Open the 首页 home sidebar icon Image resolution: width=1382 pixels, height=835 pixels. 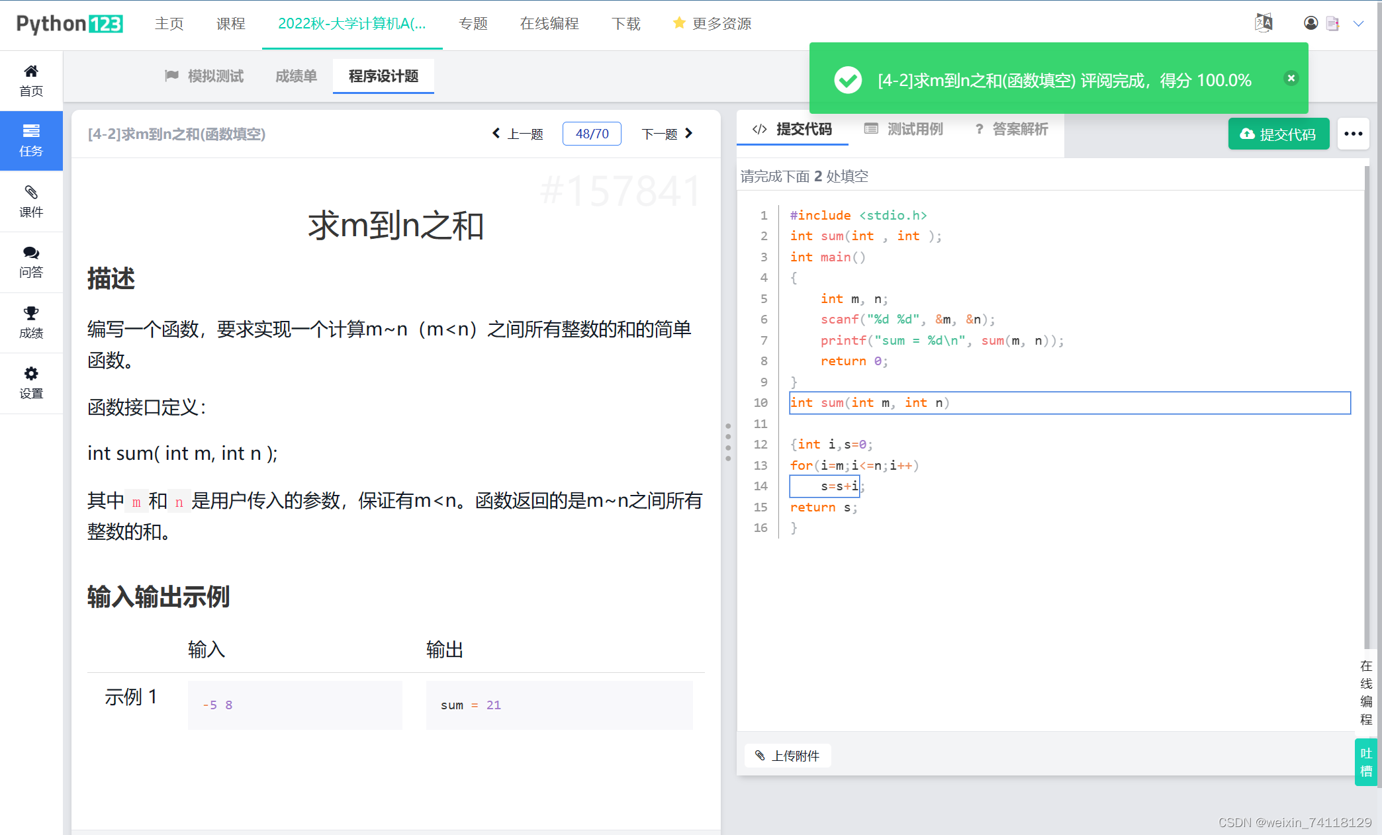coord(30,79)
